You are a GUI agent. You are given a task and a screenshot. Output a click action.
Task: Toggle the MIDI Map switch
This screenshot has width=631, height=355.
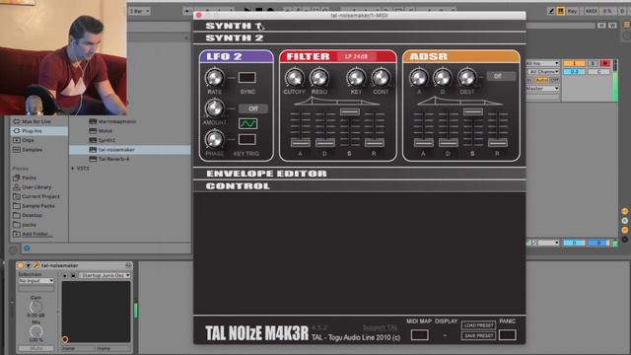click(x=419, y=335)
